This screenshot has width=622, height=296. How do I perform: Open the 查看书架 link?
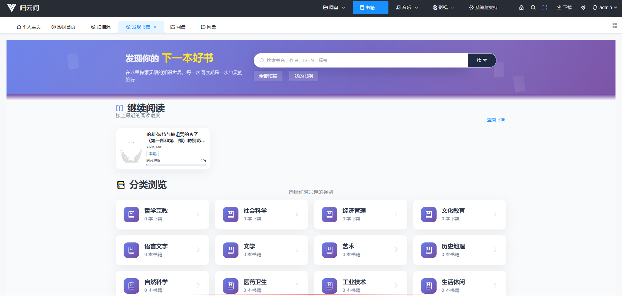click(x=496, y=120)
